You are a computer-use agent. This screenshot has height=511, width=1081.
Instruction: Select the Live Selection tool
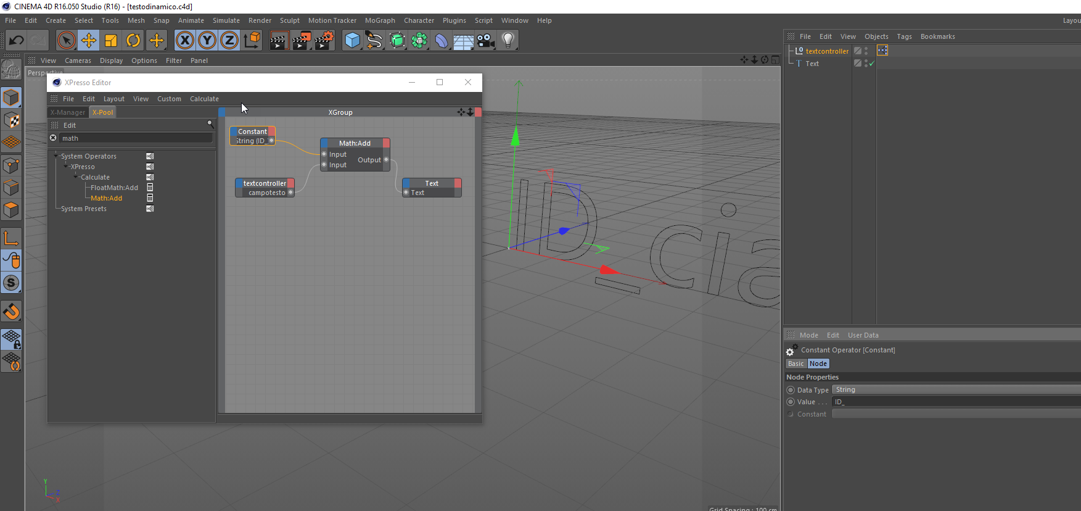66,41
